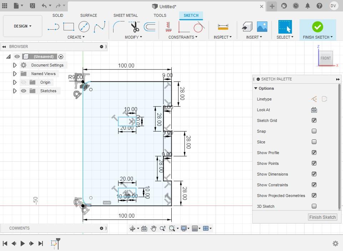Show the hidden Origin folder
This screenshot has height=251, width=343.
pos(24,82)
